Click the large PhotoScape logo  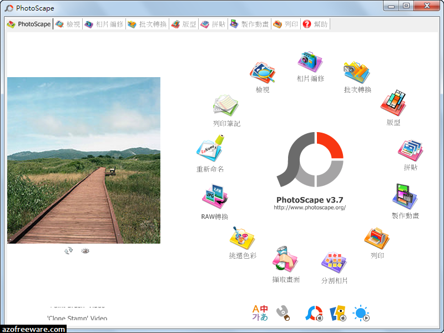tap(310, 159)
